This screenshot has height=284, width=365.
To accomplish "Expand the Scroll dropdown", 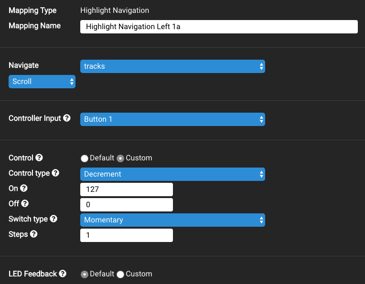I will click(42, 82).
